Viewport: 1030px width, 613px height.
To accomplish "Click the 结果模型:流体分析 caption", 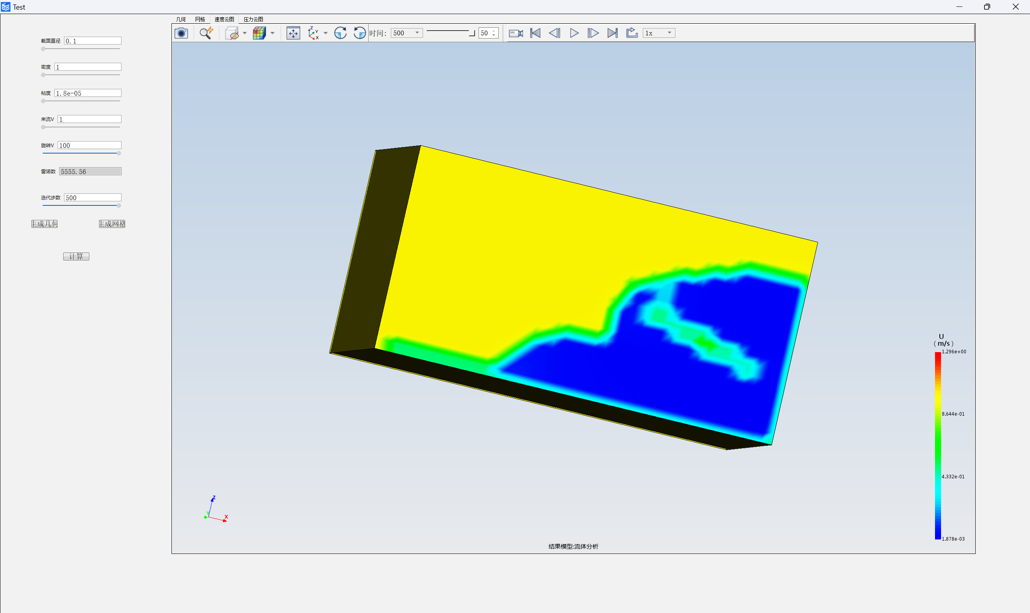I will click(x=574, y=547).
